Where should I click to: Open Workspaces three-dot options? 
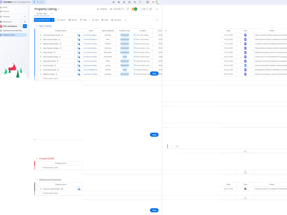pos(21,22)
